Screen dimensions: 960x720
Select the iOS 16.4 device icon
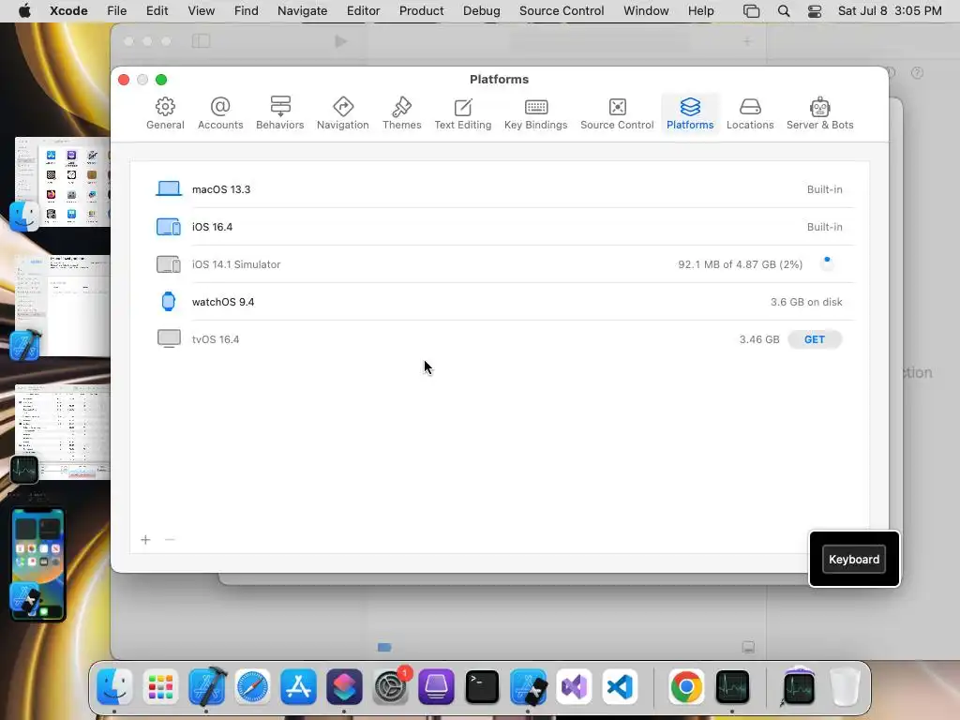coord(169,227)
